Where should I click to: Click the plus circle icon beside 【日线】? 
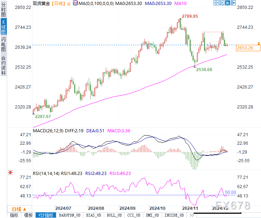coord(69,3)
